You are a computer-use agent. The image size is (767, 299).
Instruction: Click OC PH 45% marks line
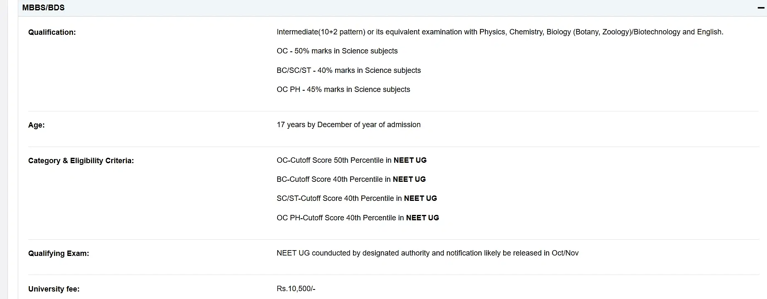click(343, 89)
